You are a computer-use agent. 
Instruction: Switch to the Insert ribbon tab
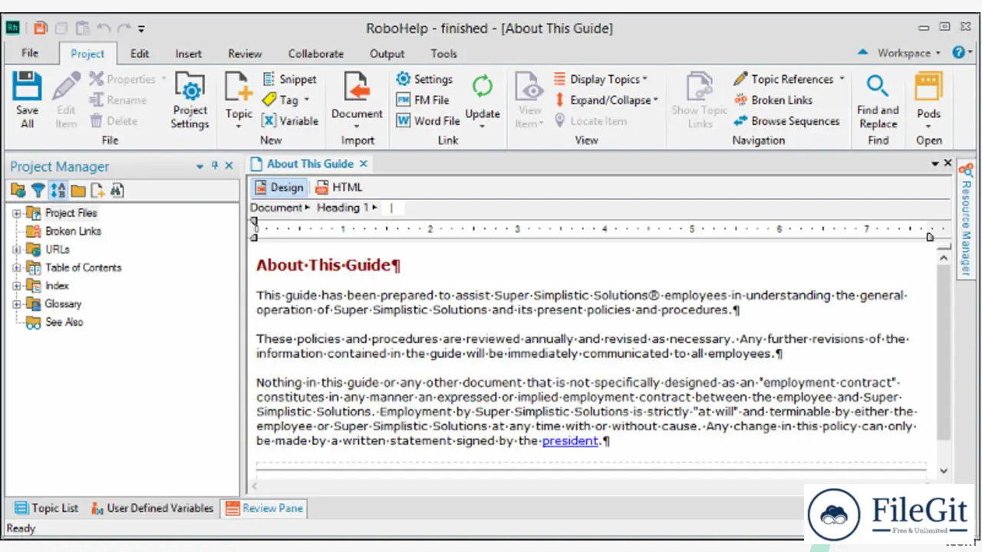tap(189, 54)
